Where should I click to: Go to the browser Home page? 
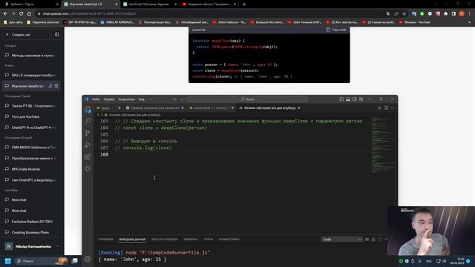point(29,13)
